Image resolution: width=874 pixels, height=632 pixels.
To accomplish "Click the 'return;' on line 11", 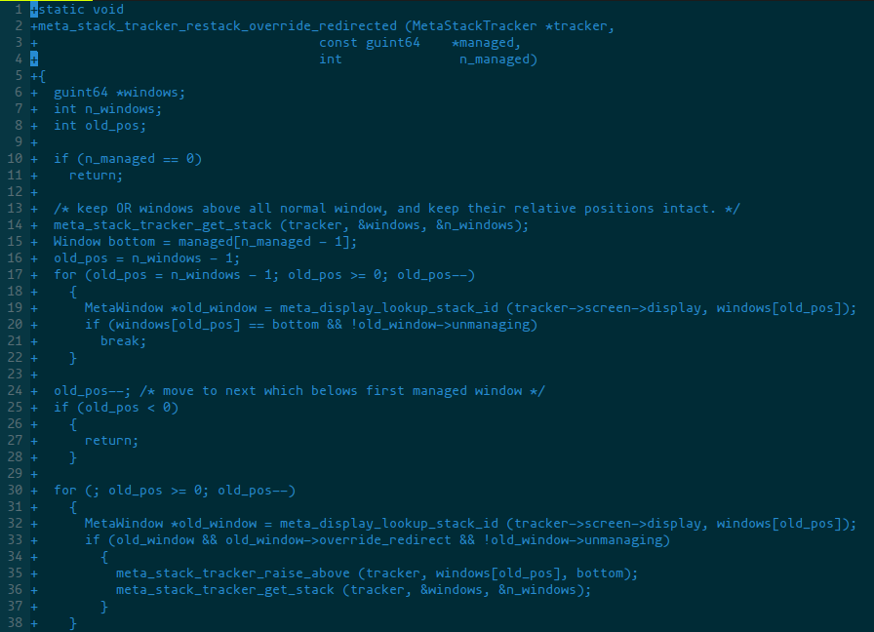I will point(96,176).
